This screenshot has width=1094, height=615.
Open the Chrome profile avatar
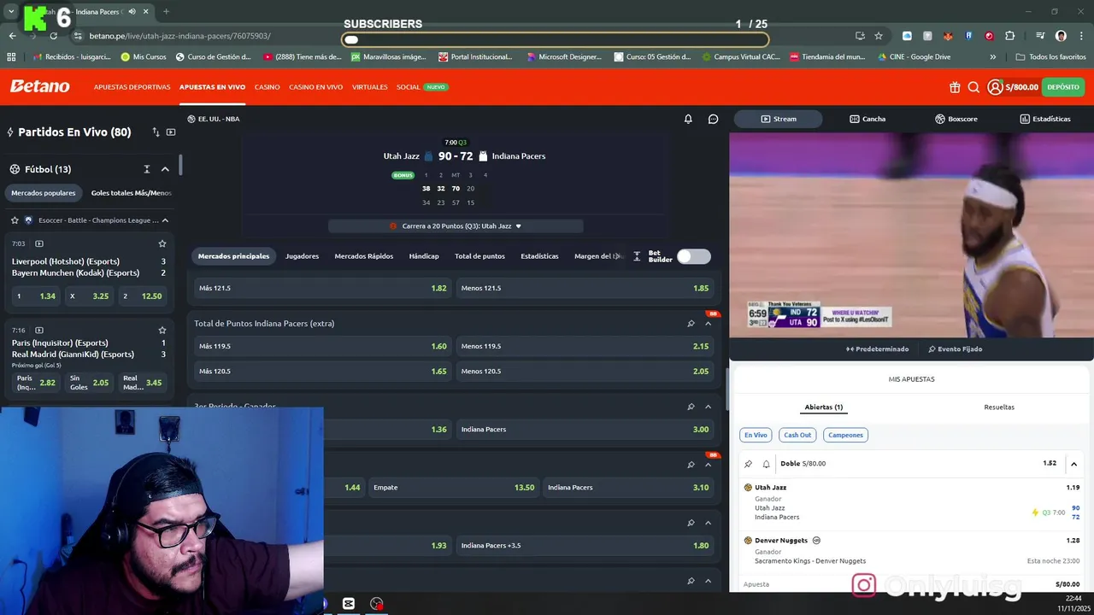click(1061, 36)
